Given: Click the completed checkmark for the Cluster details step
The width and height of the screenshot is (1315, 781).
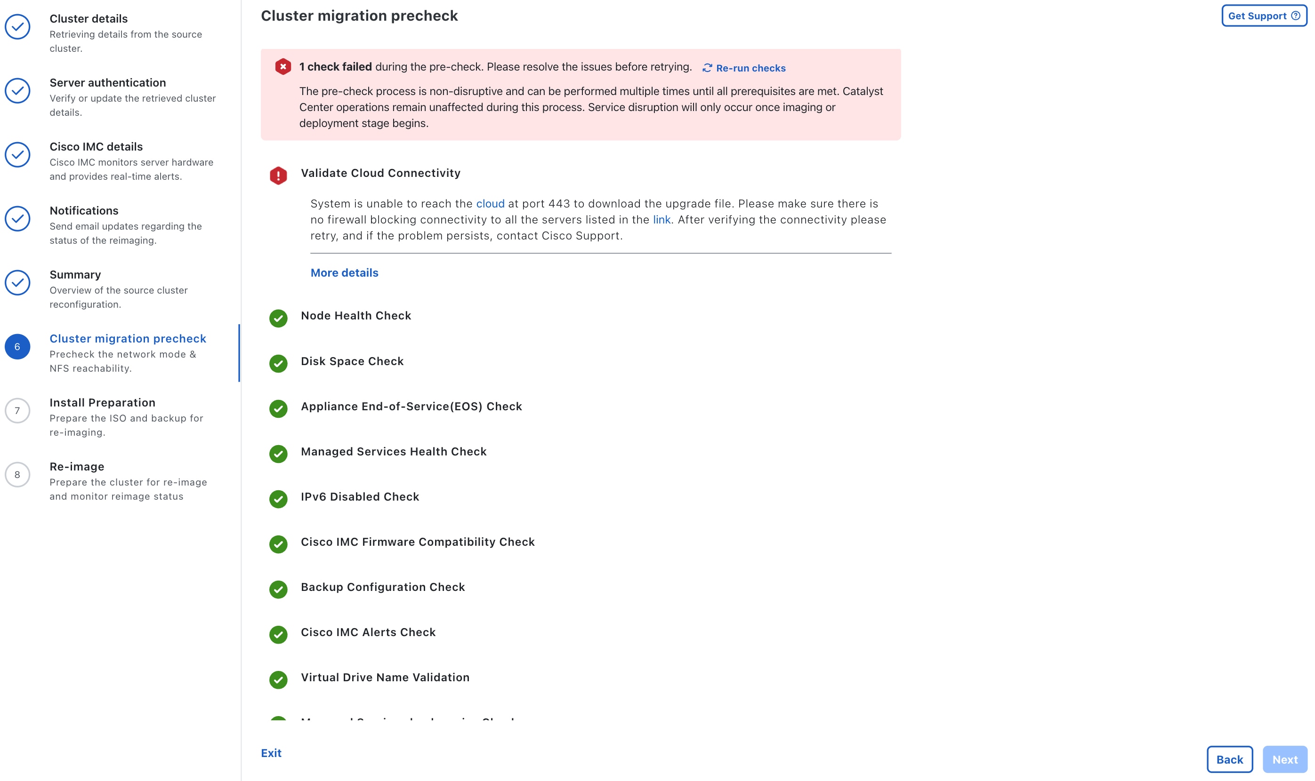Looking at the screenshot, I should [17, 26].
